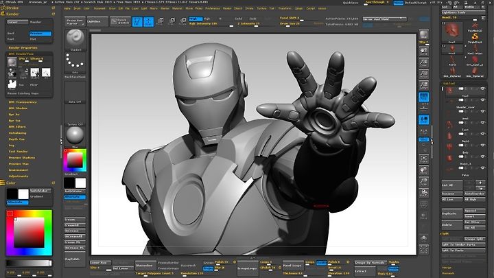Click the Shaded render pass thumbnail
The height and width of the screenshot is (278, 494).
pos(12,73)
